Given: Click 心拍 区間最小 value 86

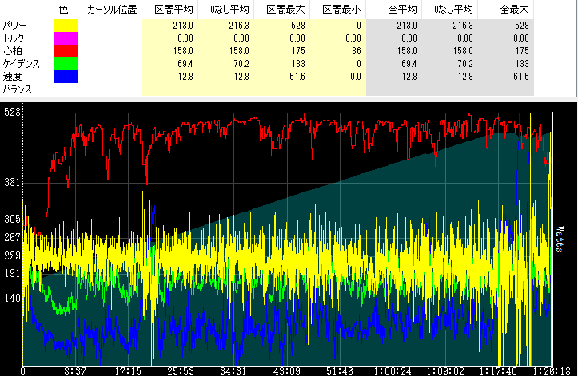Looking at the screenshot, I should click(356, 51).
